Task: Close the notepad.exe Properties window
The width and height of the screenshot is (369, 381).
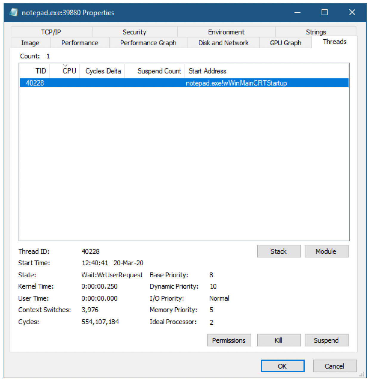Action: [x=352, y=12]
